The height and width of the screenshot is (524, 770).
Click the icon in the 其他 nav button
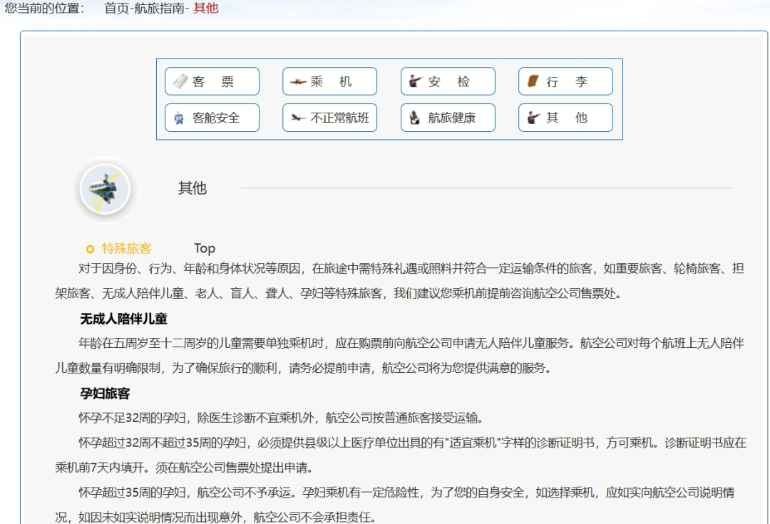(533, 118)
